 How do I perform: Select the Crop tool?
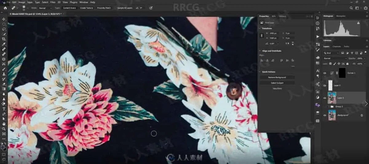(x=4, y=39)
